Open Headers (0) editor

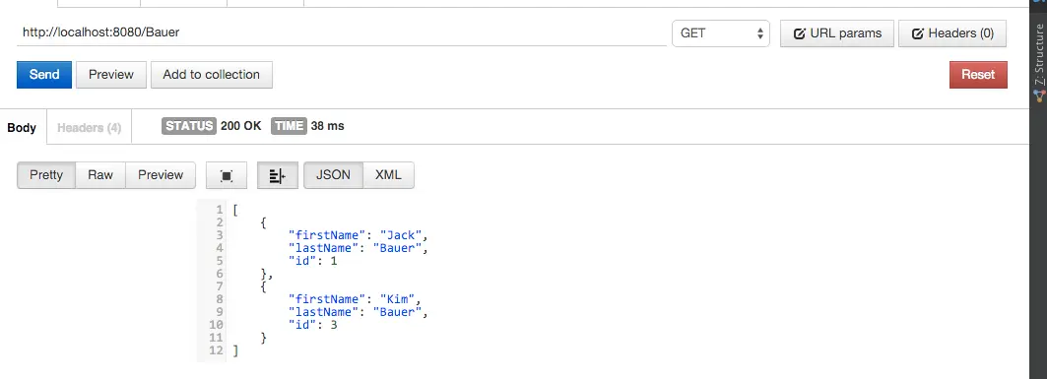952,33
